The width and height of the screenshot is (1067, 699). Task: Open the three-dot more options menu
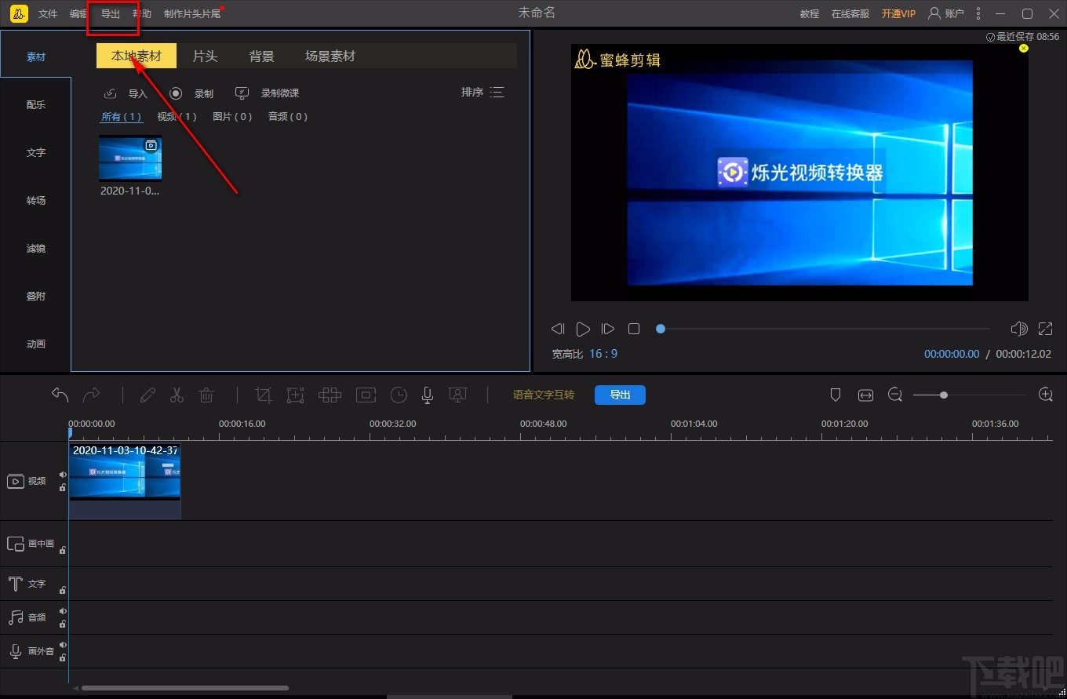(x=978, y=13)
